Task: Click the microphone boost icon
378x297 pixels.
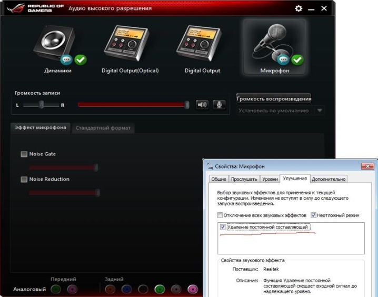Action: [219, 105]
